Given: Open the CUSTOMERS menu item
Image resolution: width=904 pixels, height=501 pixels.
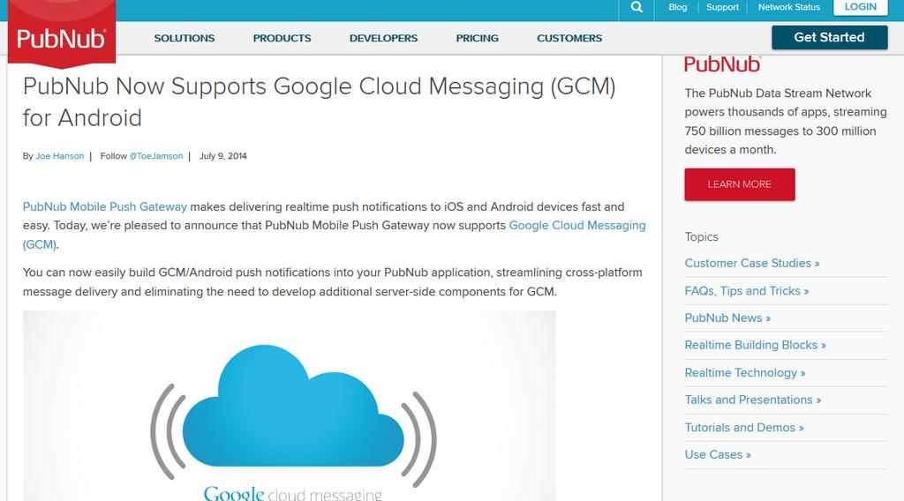Looking at the screenshot, I should [569, 38].
